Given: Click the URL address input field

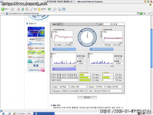Looking at the screenshot, I should click(71, 13).
